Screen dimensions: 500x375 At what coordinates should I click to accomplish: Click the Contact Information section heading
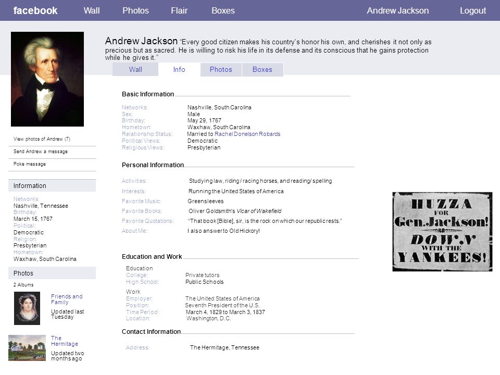click(x=151, y=332)
